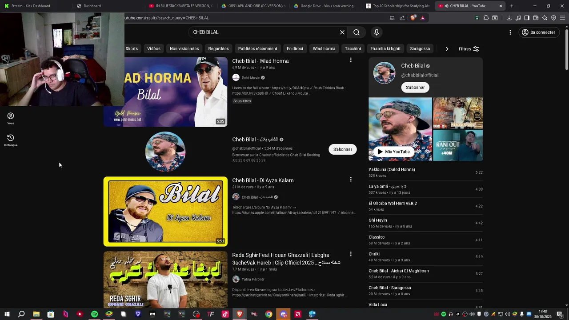The height and width of the screenshot is (320, 569).
Task: Select the Tacchini filter chip
Action: coord(353,49)
